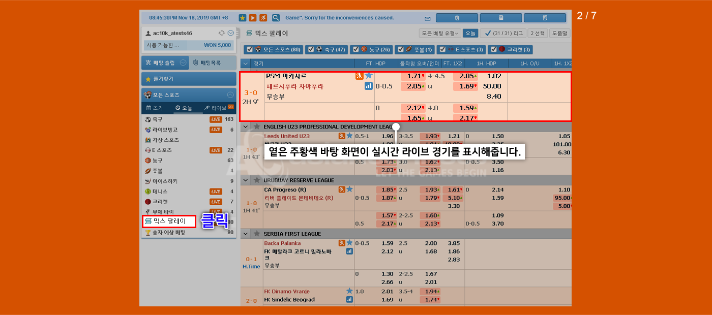The width and height of the screenshot is (712, 315).
Task: Collapse the 모든 스포츠 panel arrow
Action: [230, 95]
